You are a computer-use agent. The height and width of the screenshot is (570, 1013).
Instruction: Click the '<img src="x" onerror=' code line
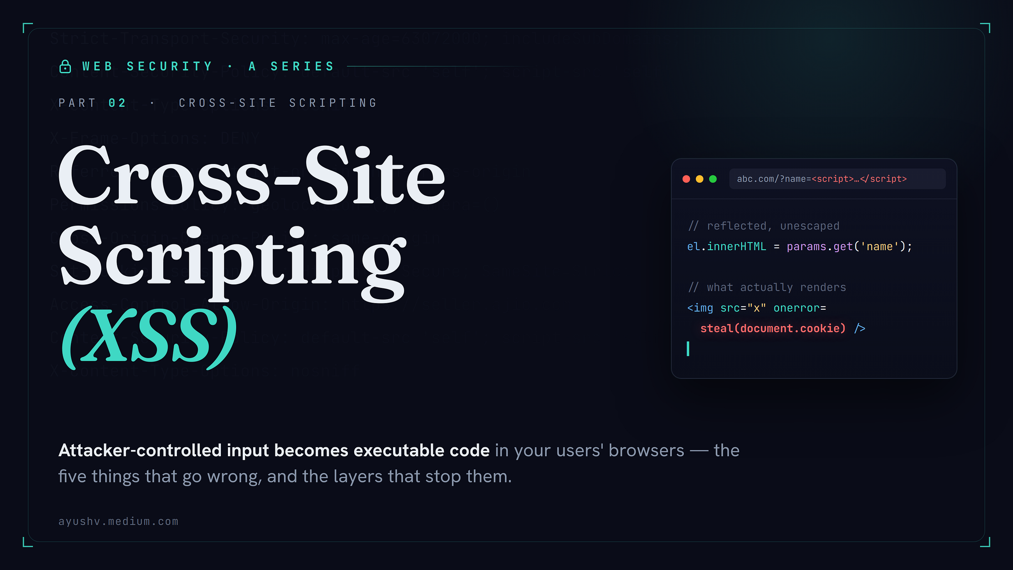tap(757, 308)
